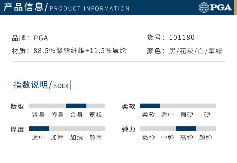Viewport: 237px width, 163px height.
Task: Select the 加厚 thickness label
Action: point(57,138)
